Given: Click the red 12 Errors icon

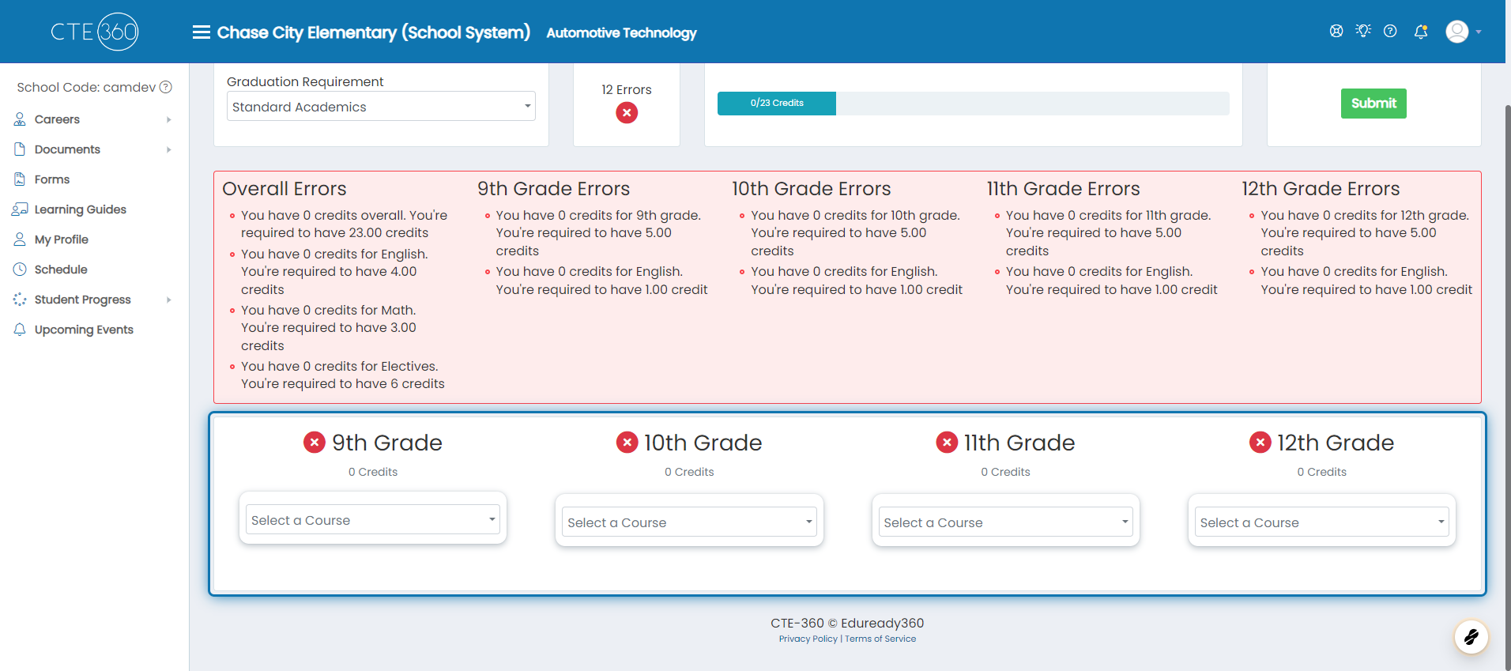Looking at the screenshot, I should point(627,113).
